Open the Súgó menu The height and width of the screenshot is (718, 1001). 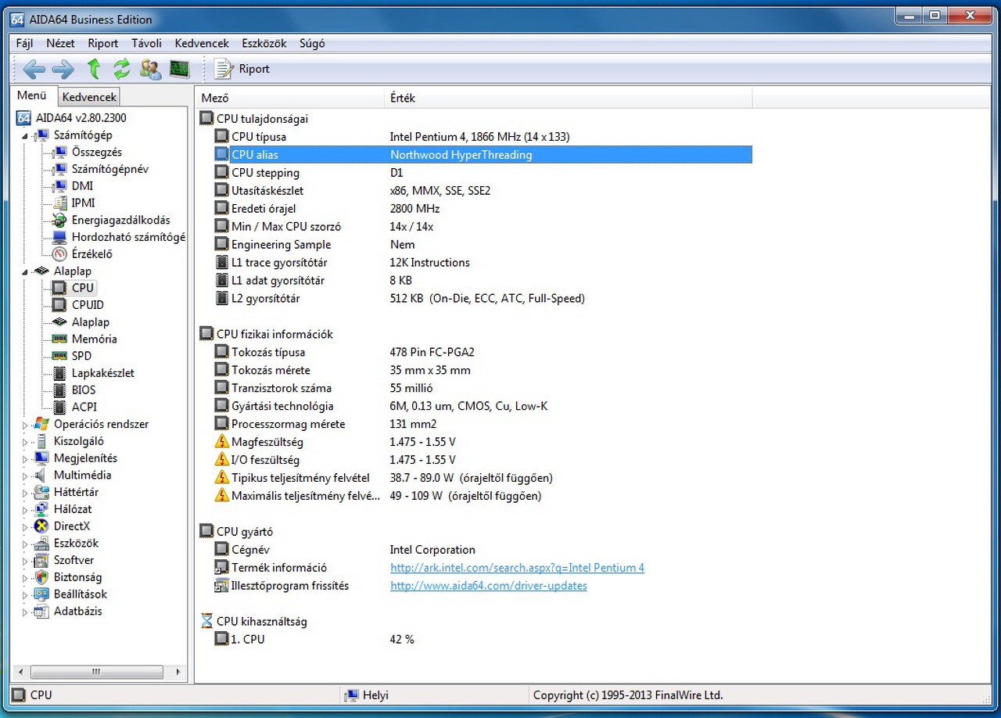point(312,44)
